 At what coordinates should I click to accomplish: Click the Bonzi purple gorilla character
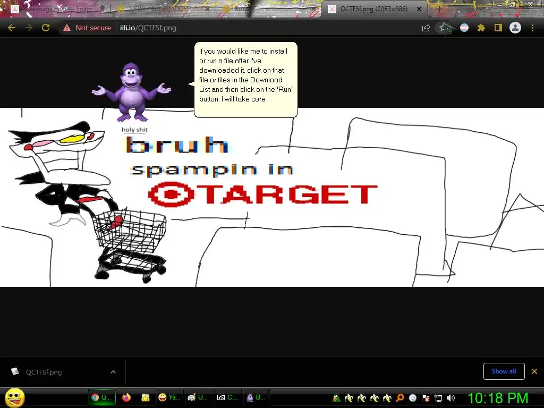click(131, 92)
